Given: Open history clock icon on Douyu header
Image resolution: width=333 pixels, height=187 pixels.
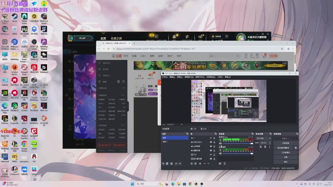Looking at the screenshot, I should tap(246, 55).
